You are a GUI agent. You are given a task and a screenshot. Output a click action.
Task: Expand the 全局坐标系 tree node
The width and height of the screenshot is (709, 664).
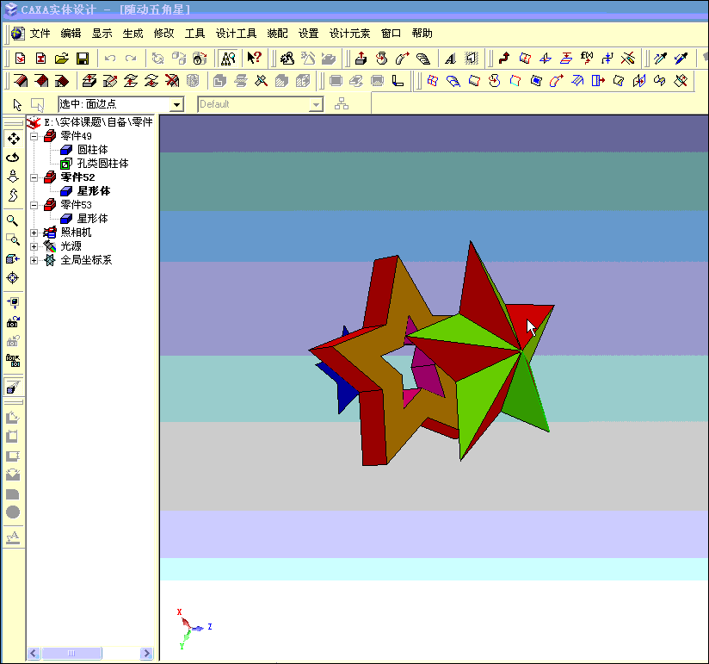(34, 260)
